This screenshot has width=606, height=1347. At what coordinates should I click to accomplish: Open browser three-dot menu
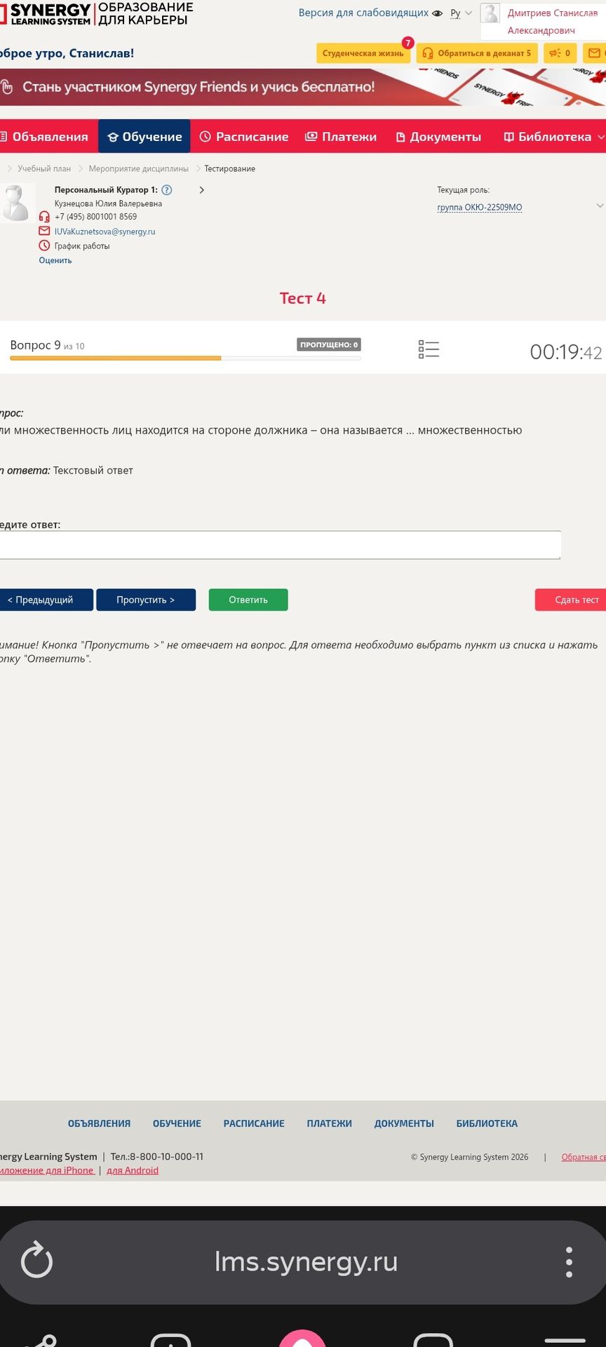pyautogui.click(x=569, y=1261)
